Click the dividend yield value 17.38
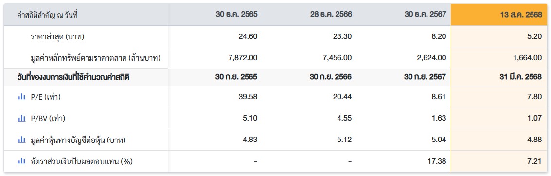 437,161
